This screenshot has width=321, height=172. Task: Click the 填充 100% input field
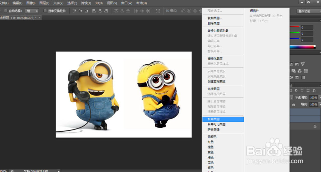click(313, 104)
